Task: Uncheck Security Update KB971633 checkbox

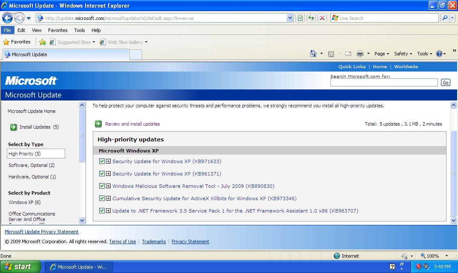Action: point(102,161)
